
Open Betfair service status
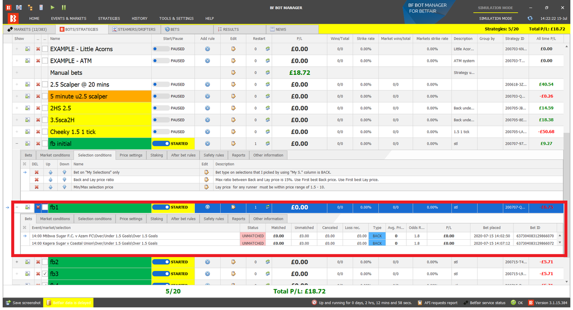click(x=484, y=303)
